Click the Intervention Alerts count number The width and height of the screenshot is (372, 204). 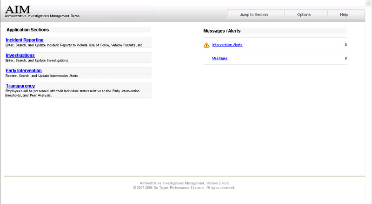[x=345, y=45]
